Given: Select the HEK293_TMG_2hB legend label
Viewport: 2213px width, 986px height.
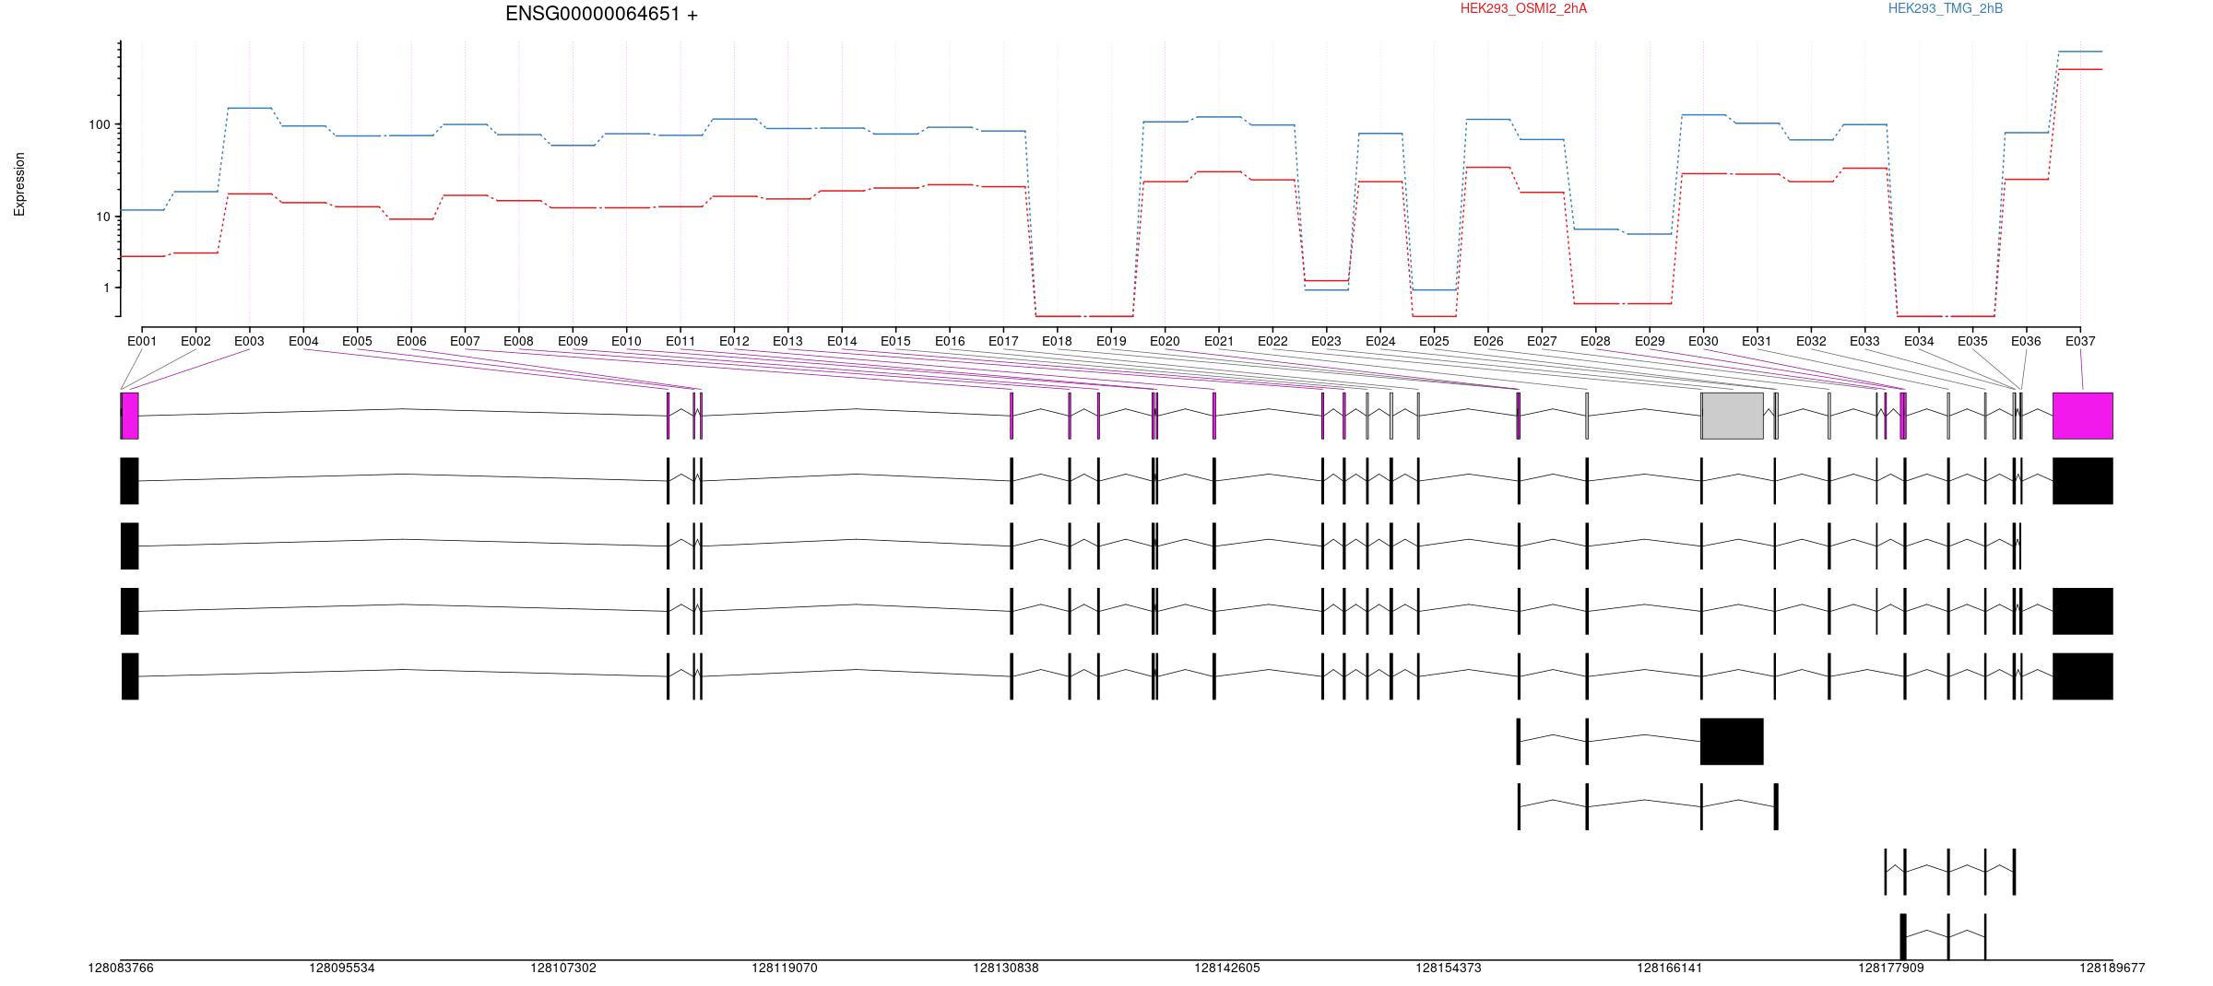Looking at the screenshot, I should coord(1945,8).
